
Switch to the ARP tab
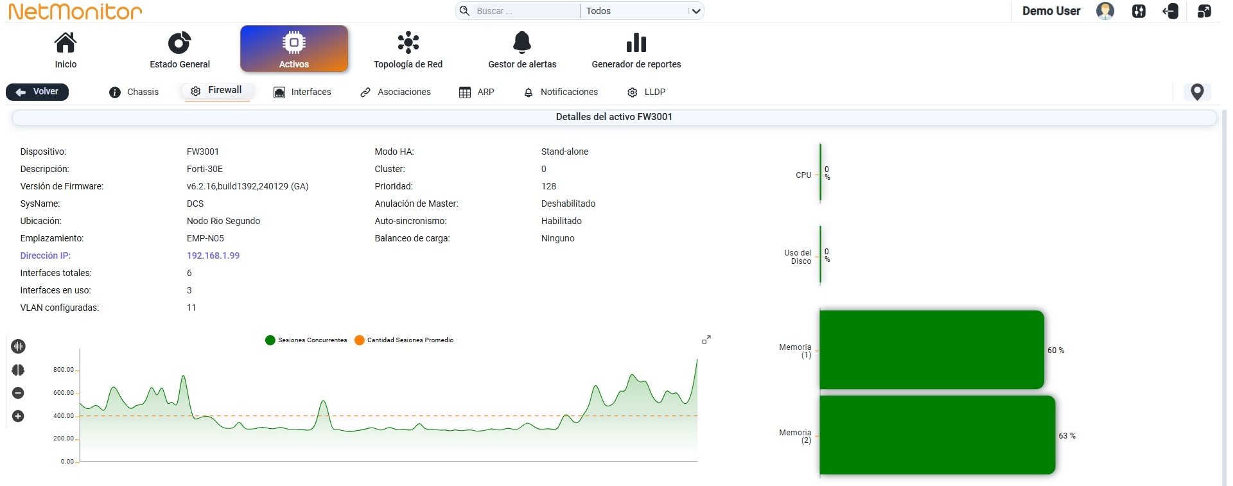coord(477,92)
